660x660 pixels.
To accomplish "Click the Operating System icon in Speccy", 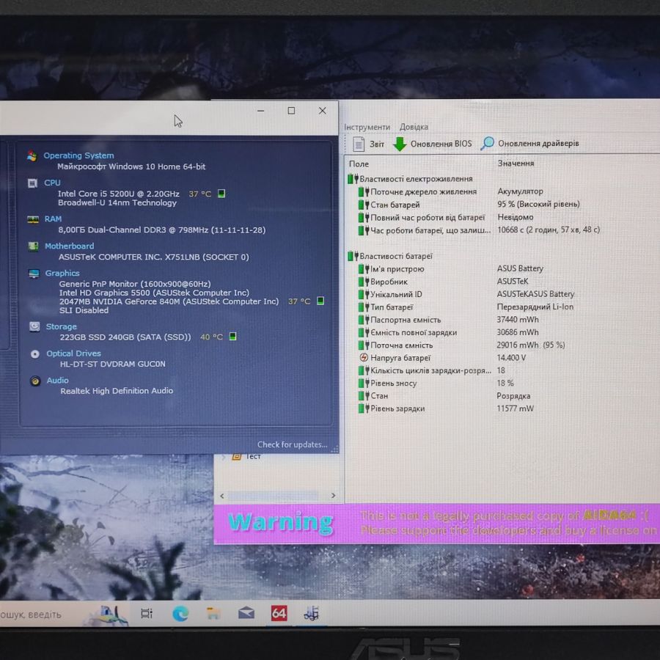I will [32, 155].
